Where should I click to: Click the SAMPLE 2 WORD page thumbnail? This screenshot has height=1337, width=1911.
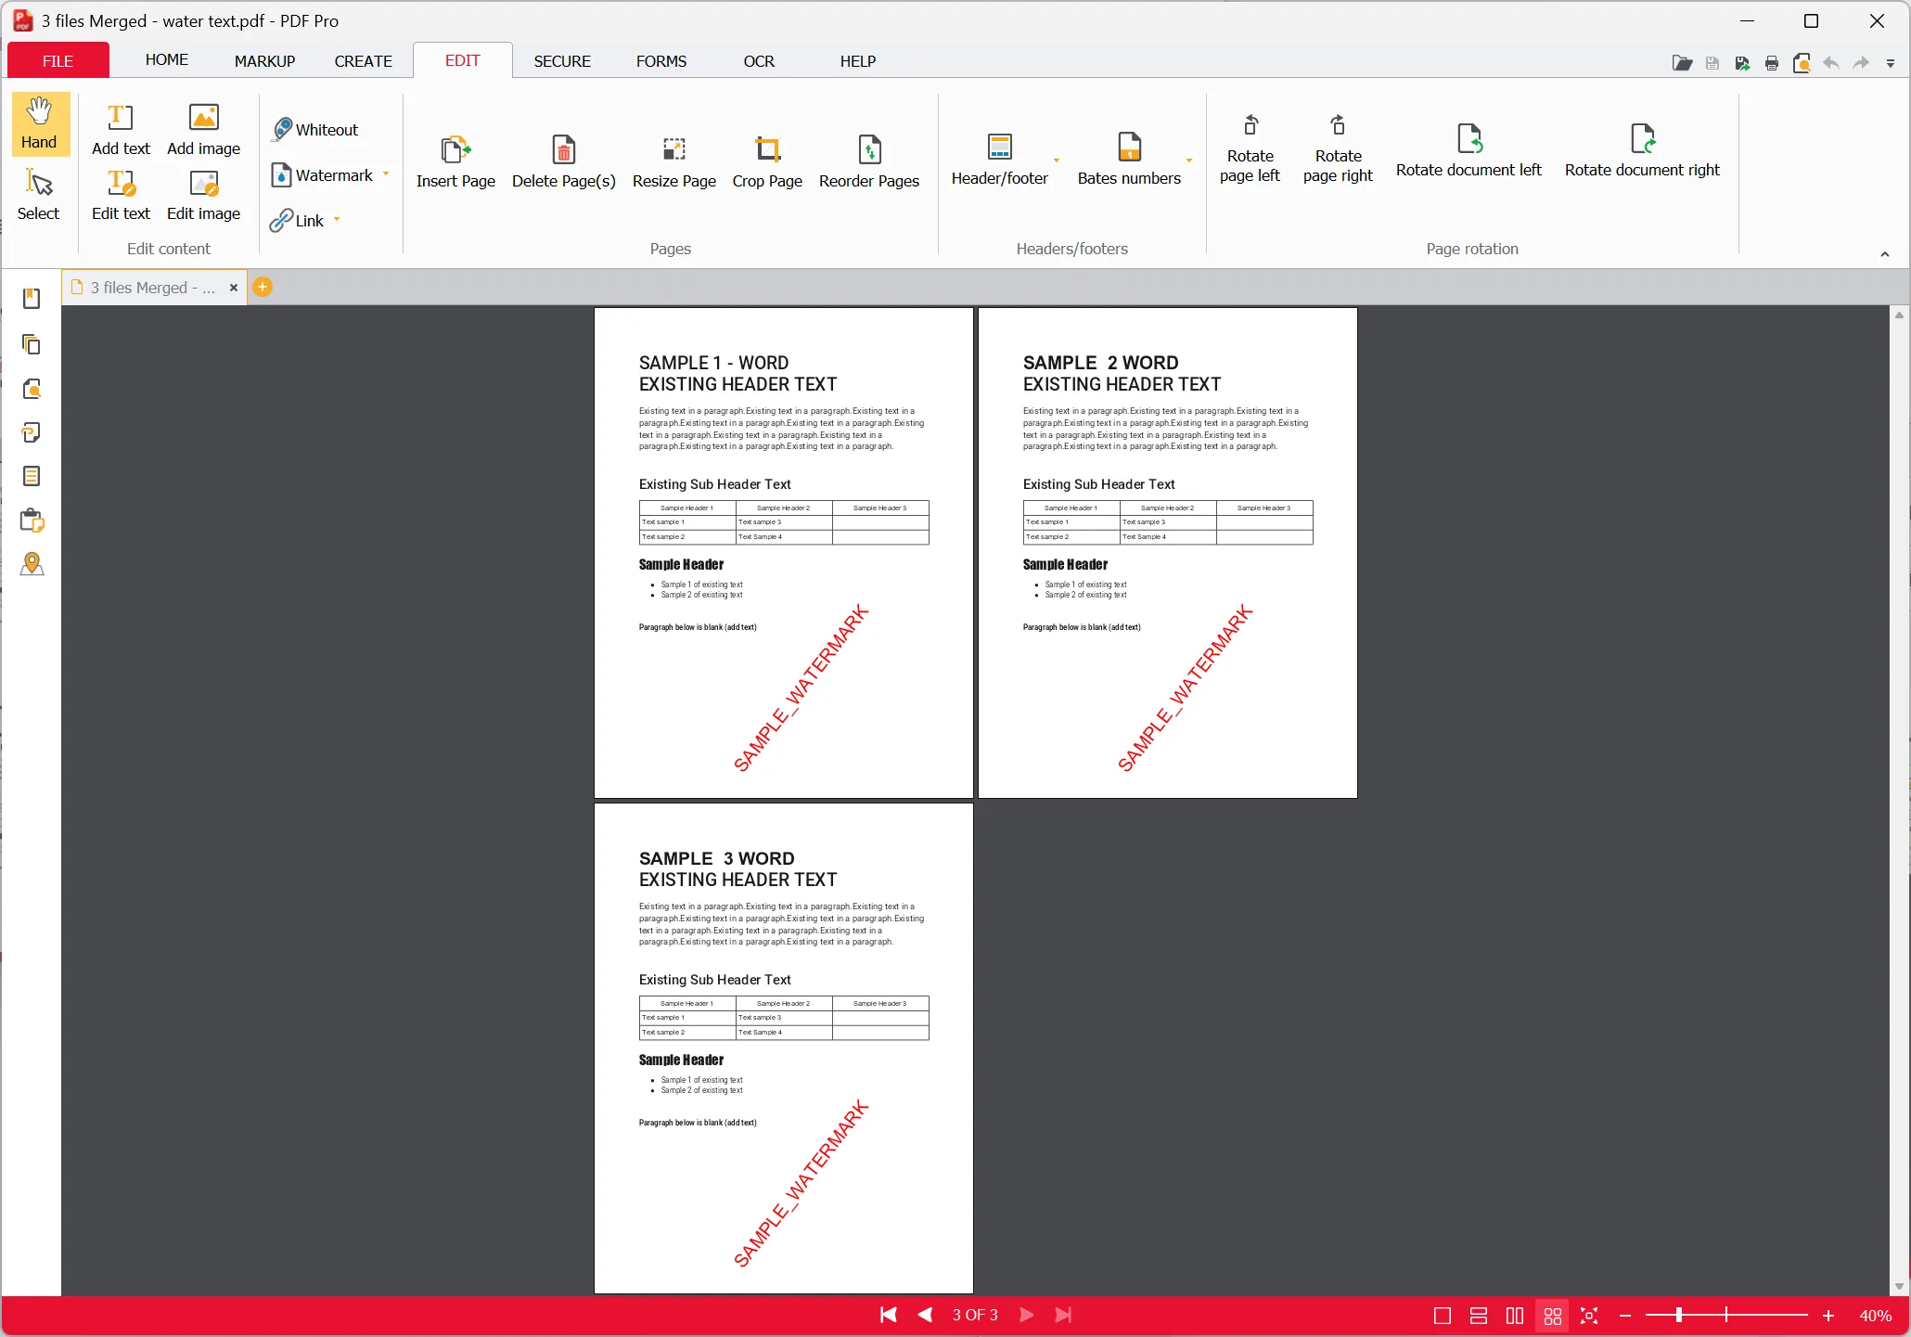(1168, 553)
